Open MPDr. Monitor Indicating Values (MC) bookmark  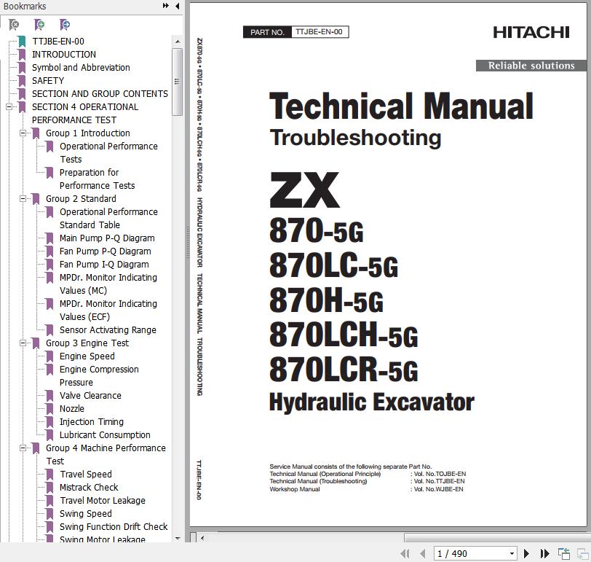coord(108,284)
